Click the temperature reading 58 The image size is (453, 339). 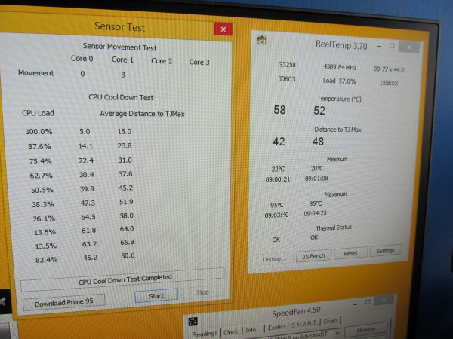tap(279, 110)
